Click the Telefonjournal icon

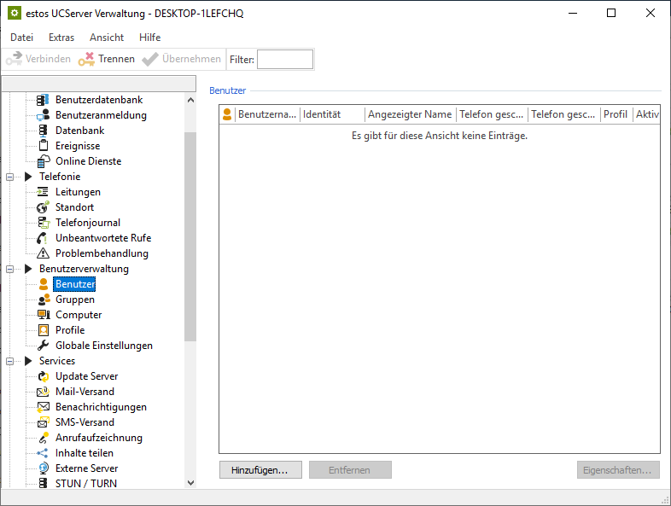point(44,223)
